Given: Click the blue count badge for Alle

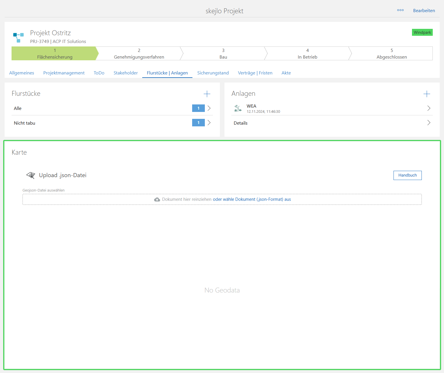Looking at the screenshot, I should [x=198, y=108].
